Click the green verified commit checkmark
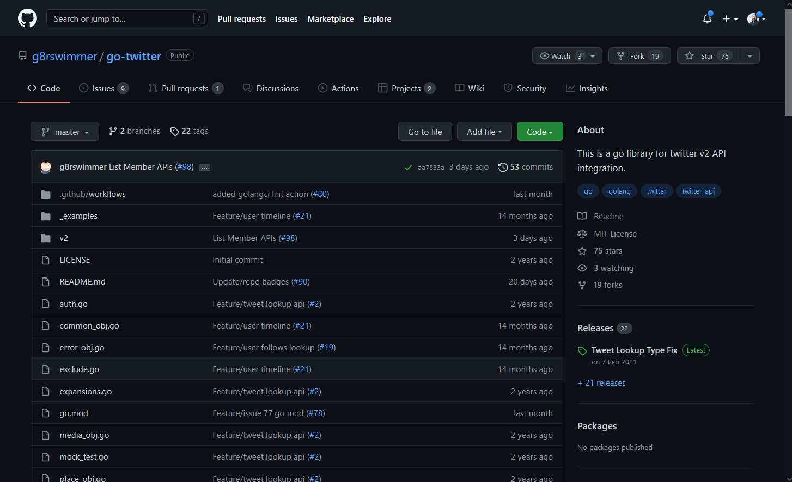The height and width of the screenshot is (482, 792). coord(409,167)
